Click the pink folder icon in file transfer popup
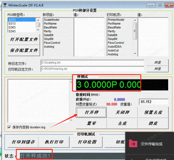This screenshot has height=160, width=174. [133, 143]
